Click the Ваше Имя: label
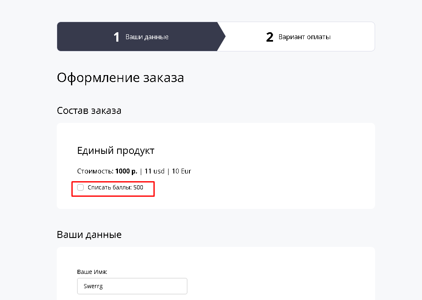422x300 pixels. point(92,272)
